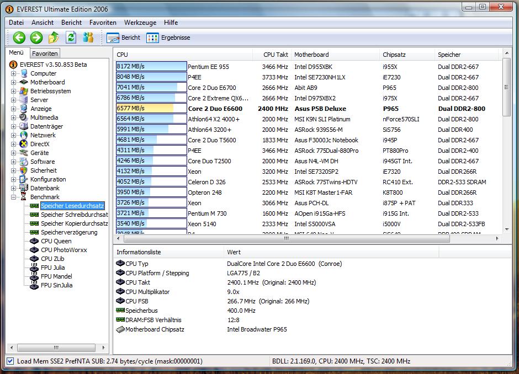The width and height of the screenshot is (519, 374).
Task: Select the Server tree icon
Action: (x=24, y=100)
